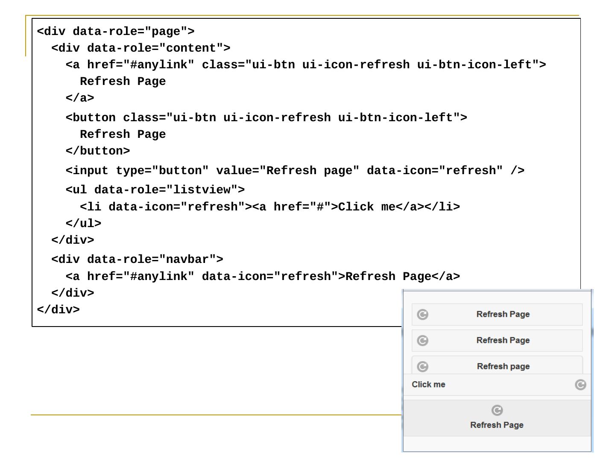The width and height of the screenshot is (615, 461).
Task: Select the "Click me" list item text
Action: point(428,385)
